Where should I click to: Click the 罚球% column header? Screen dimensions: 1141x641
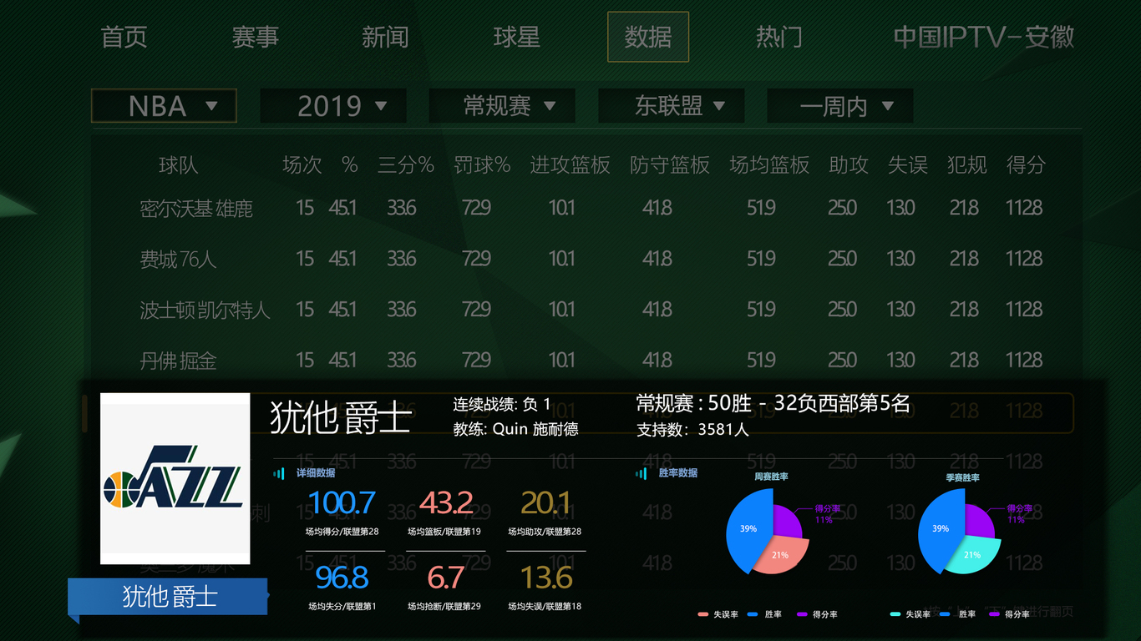482,165
